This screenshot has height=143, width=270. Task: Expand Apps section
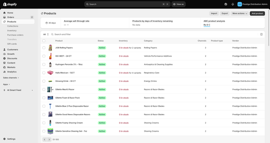(x=6, y=84)
